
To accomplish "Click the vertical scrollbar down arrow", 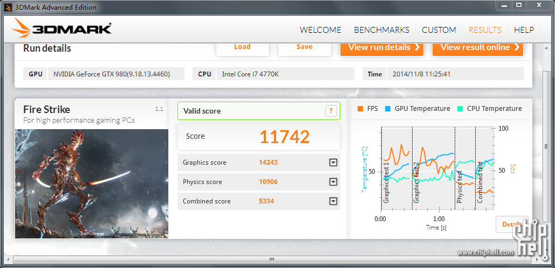I will 546,249.
